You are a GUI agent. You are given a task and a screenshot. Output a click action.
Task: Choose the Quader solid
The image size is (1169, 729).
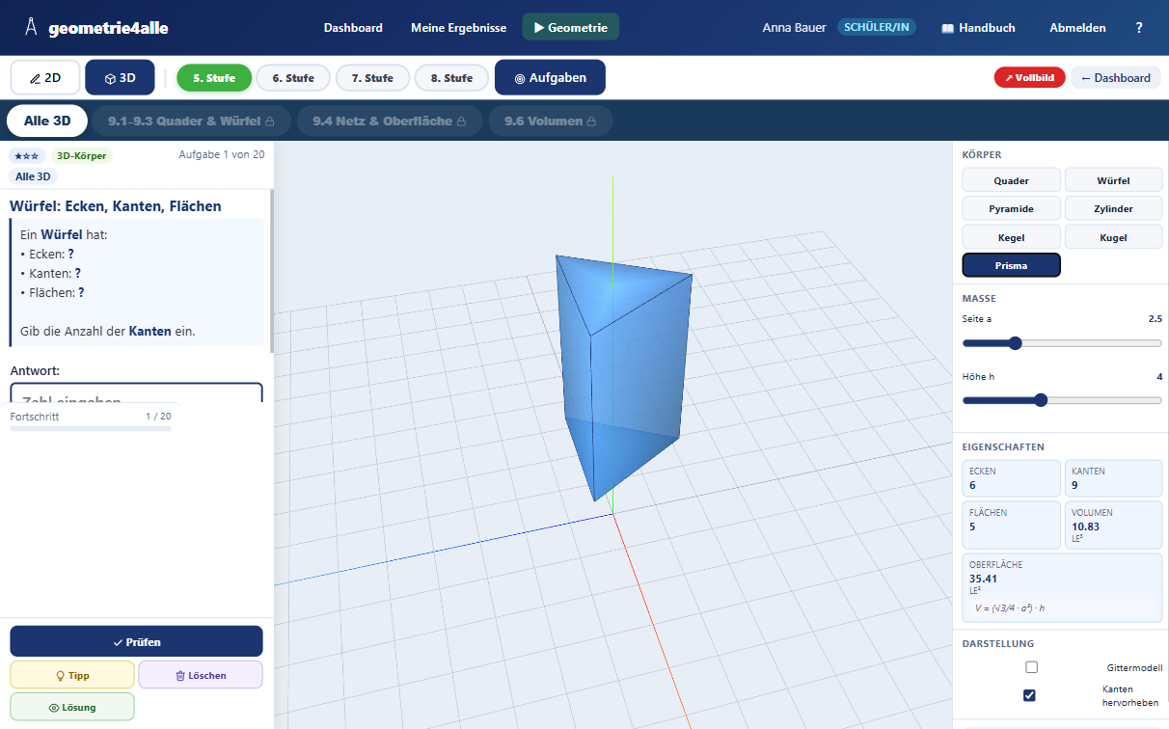click(x=1011, y=180)
